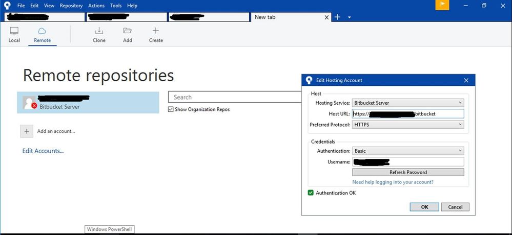Viewport: 512px width, 235px height.
Task: Click the Authentication OK status text
Action: (x=336, y=193)
